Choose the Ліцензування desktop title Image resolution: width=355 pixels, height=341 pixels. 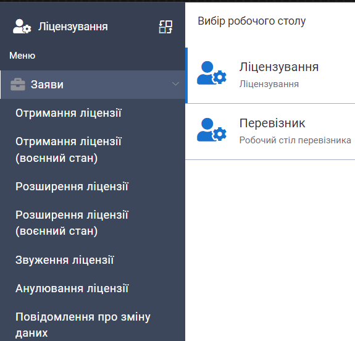click(279, 67)
